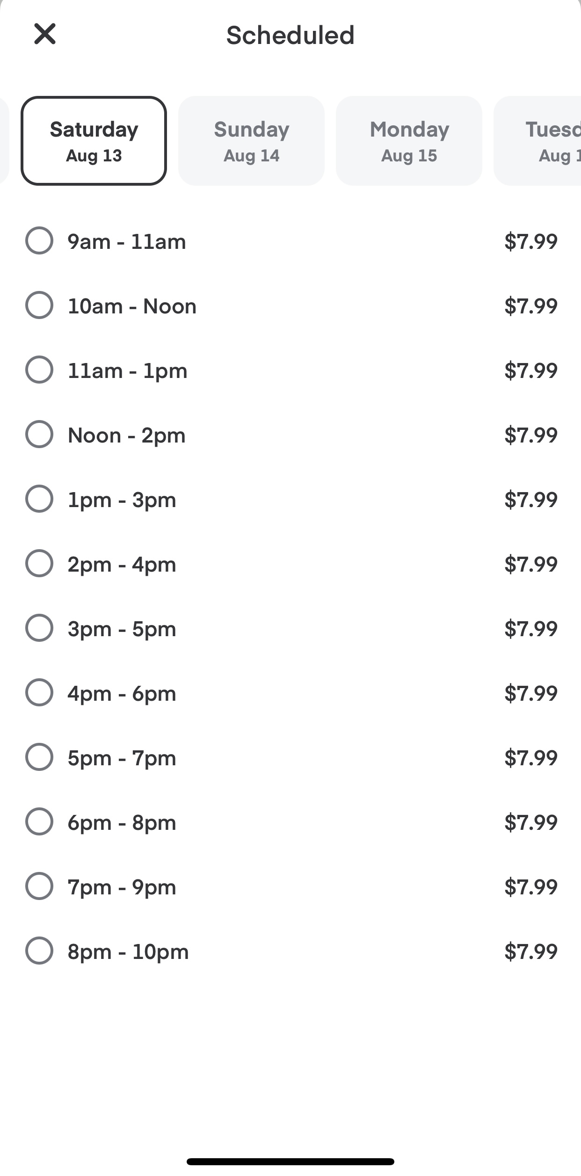The image size is (581, 1176).
Task: Pick the 3pm - 5pm time slot
Action: [x=39, y=628]
